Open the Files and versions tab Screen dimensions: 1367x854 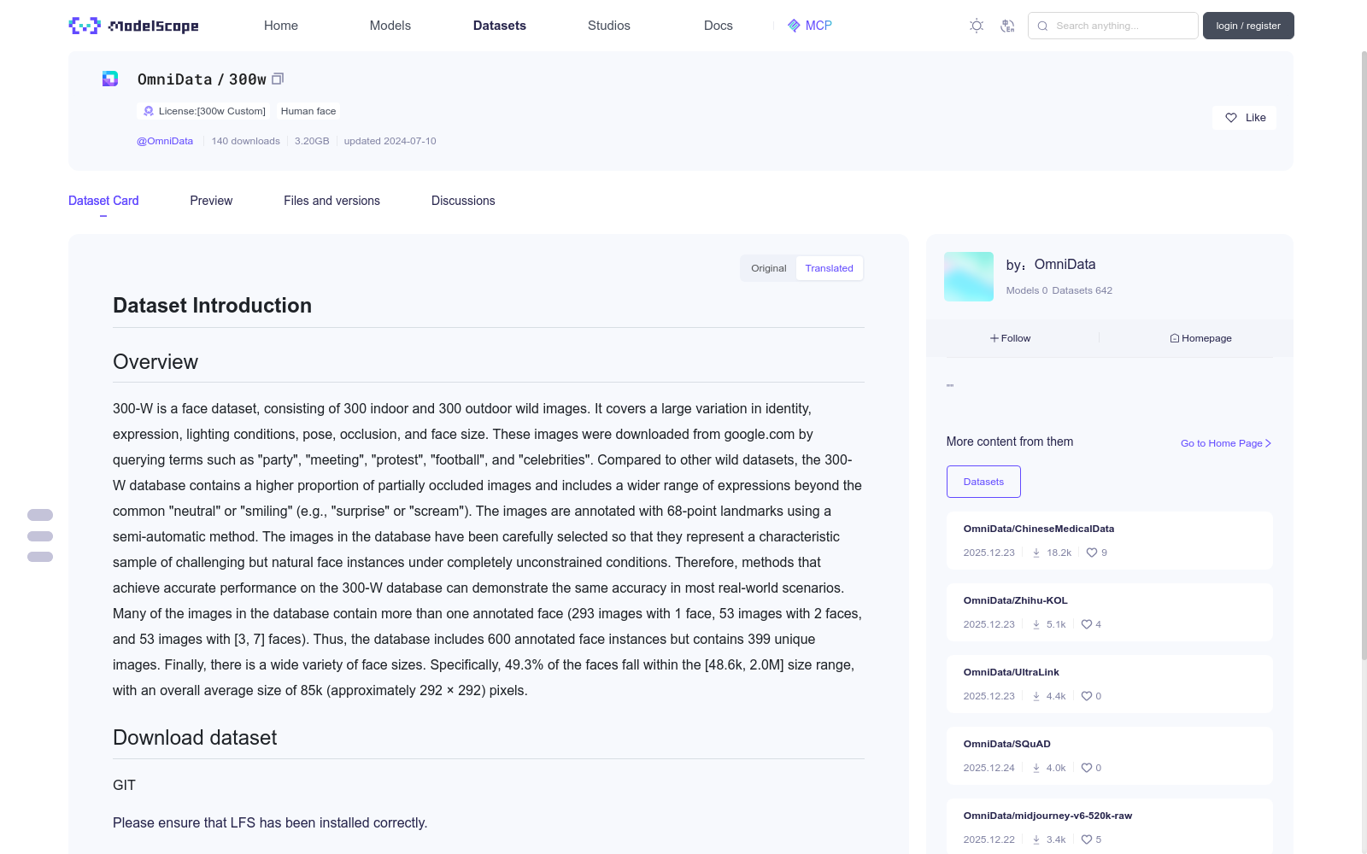[x=331, y=201]
